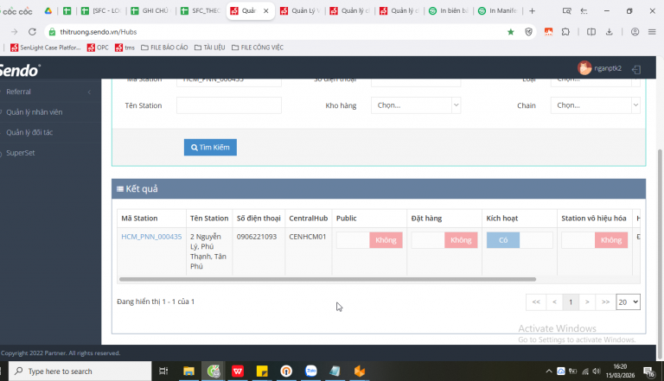Go to next page with > button
The image size is (664, 381).
(587, 302)
